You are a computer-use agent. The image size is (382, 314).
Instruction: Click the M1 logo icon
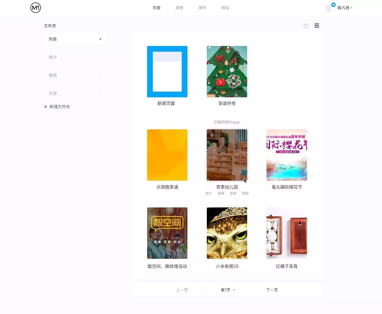[x=36, y=8]
